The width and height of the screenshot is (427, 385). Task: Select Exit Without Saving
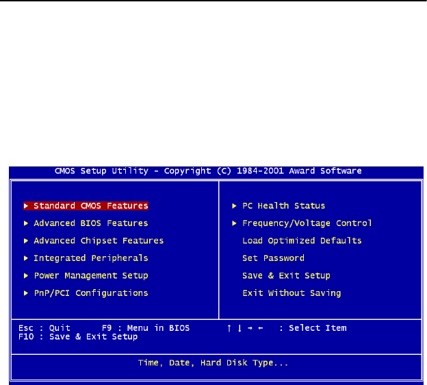tap(292, 293)
